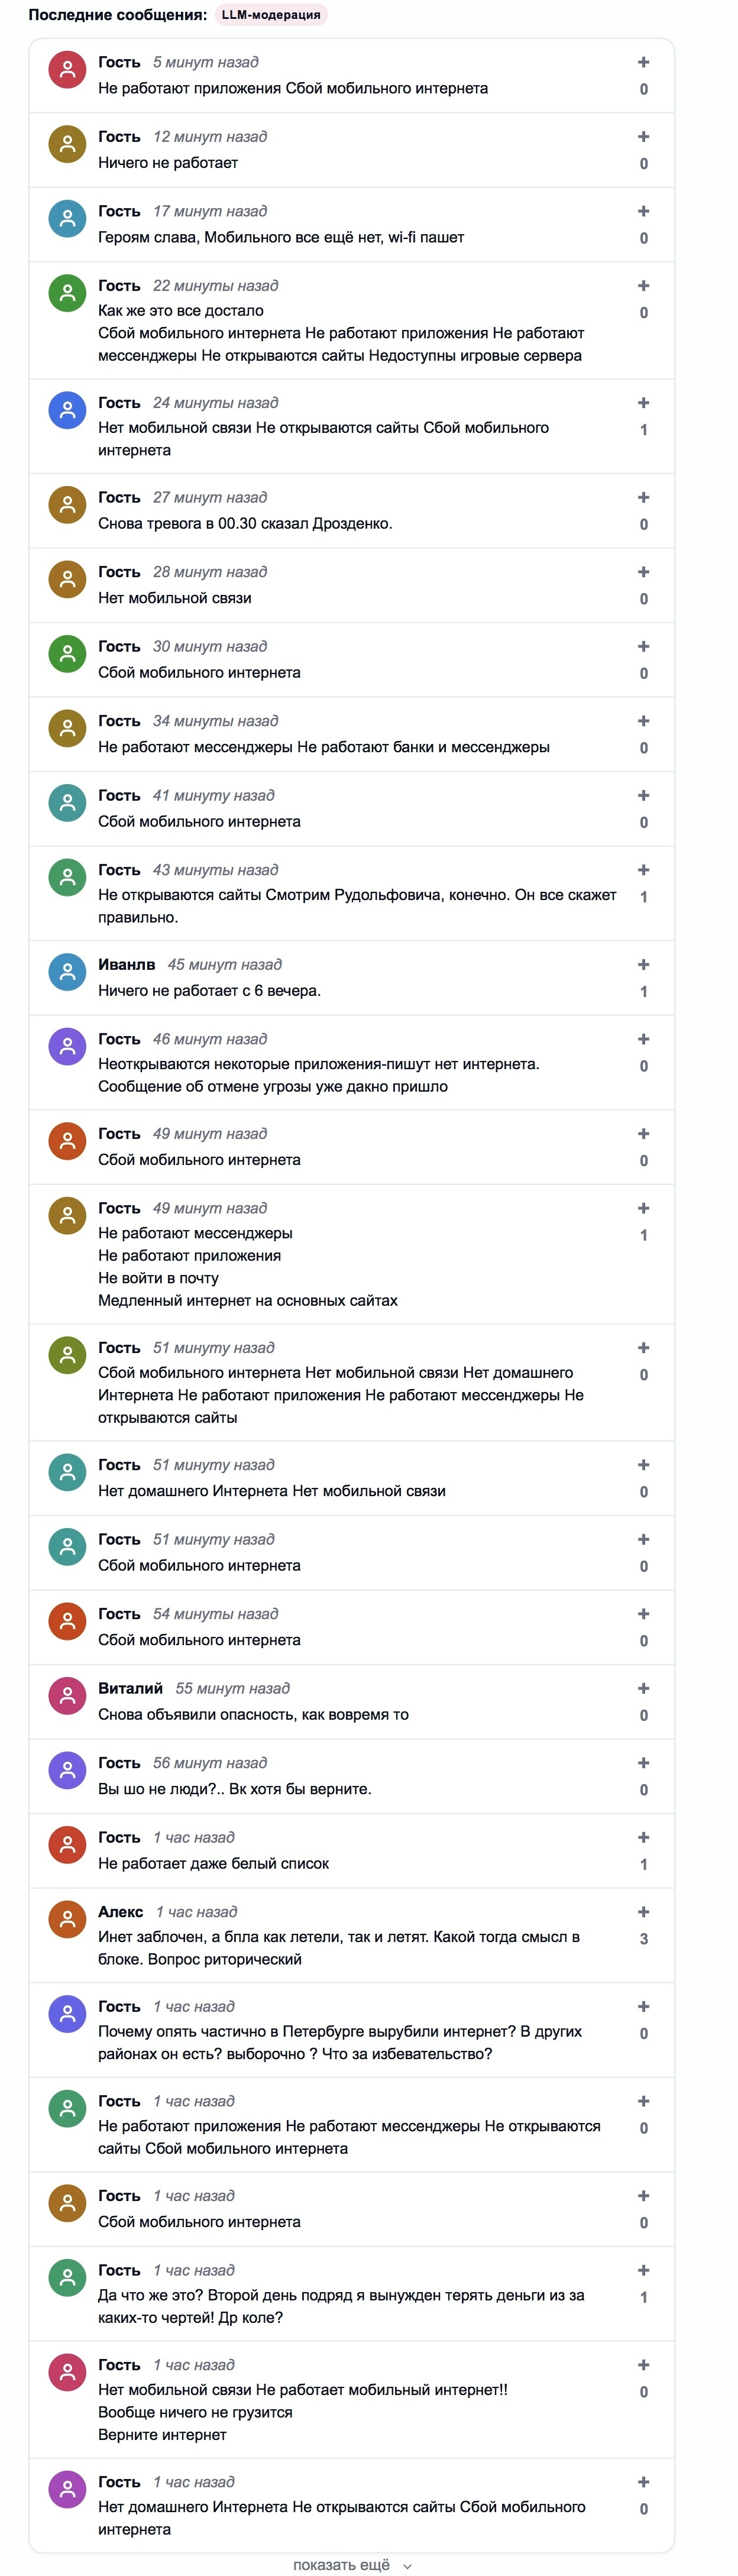Expand more messages with показать ещё
The image size is (738, 2576).
341,2564
